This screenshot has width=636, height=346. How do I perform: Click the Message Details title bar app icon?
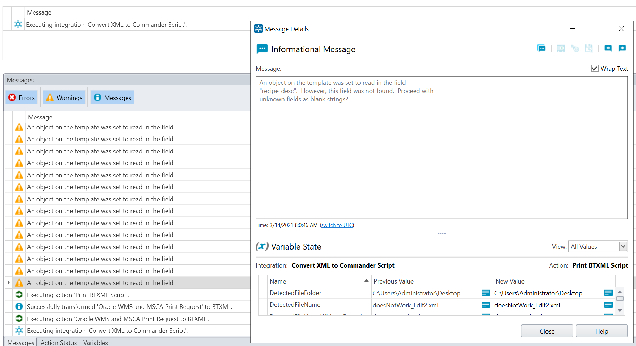coord(258,28)
